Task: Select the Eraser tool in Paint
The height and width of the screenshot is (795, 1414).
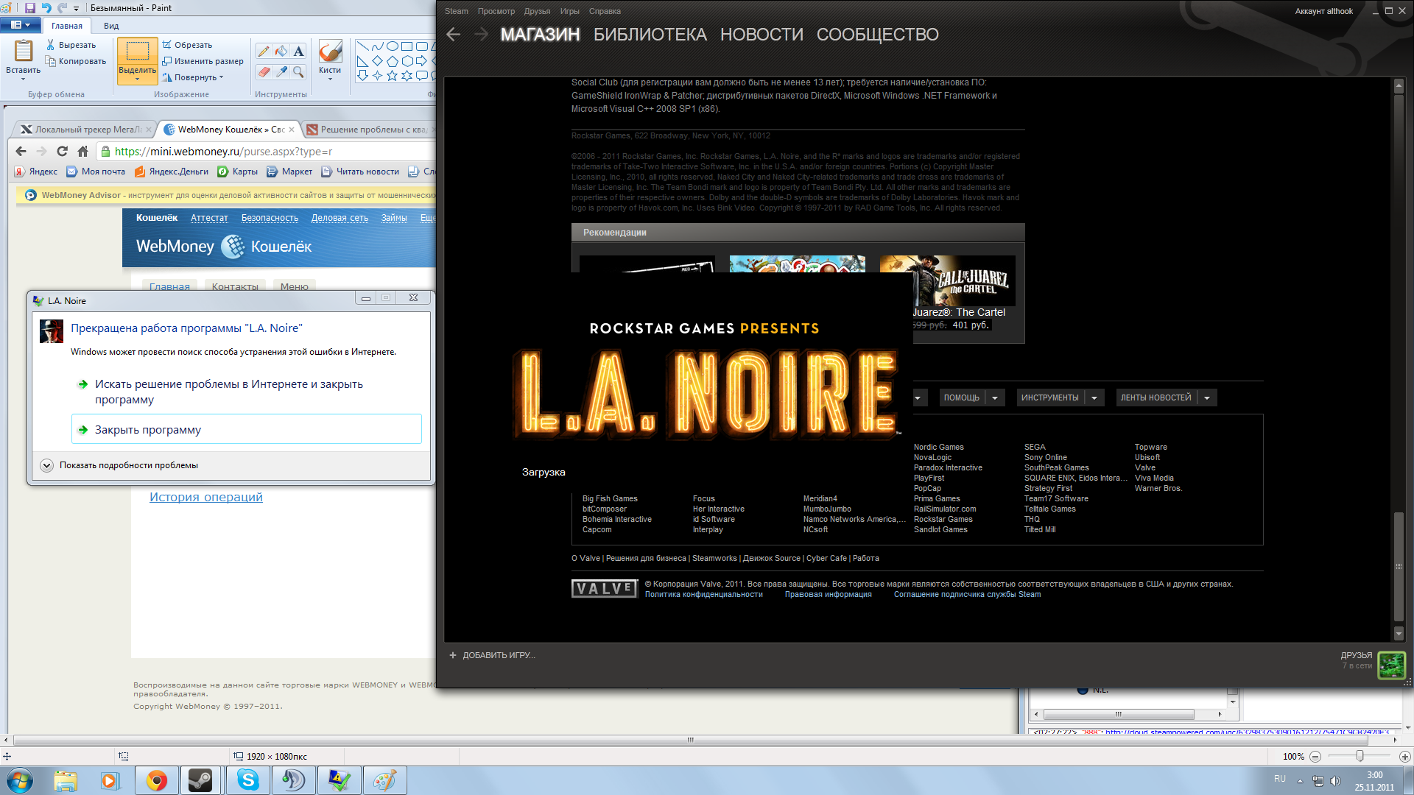Action: click(264, 72)
